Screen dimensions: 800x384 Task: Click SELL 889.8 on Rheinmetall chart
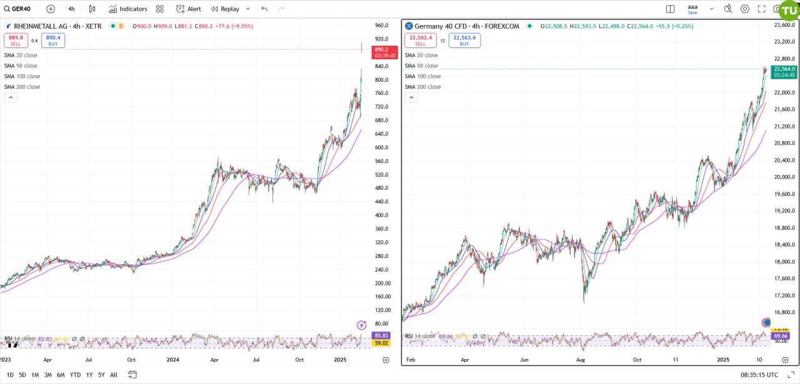coord(16,41)
